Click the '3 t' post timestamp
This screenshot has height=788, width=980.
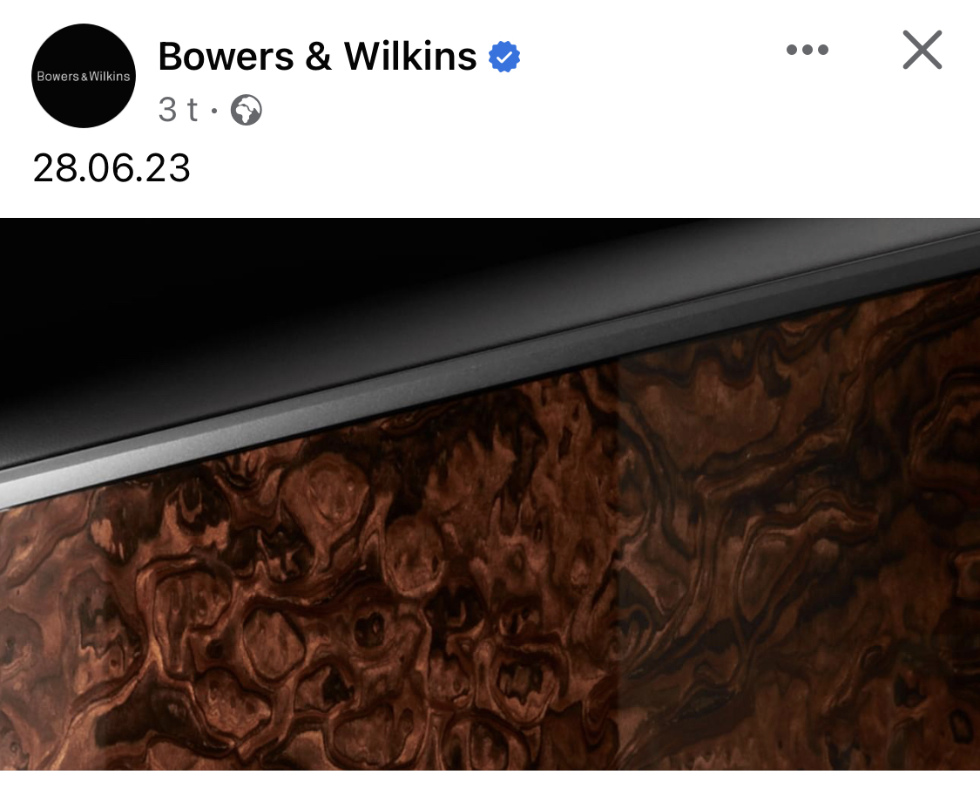[178, 110]
